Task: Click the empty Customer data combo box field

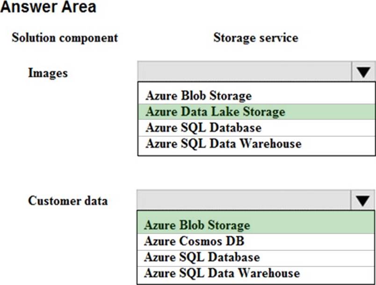Action: pyautogui.click(x=243, y=201)
